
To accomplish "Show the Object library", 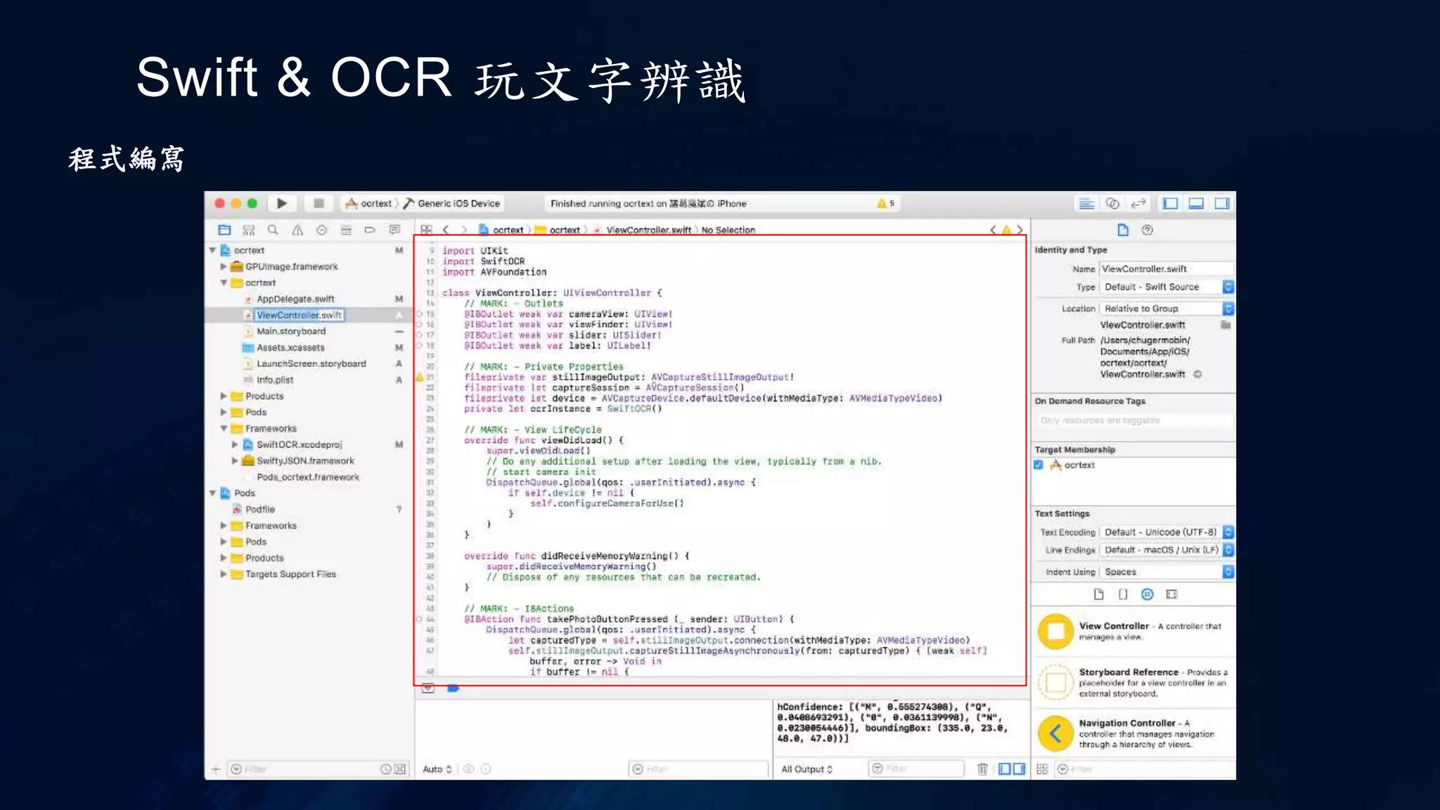I will (x=1147, y=594).
